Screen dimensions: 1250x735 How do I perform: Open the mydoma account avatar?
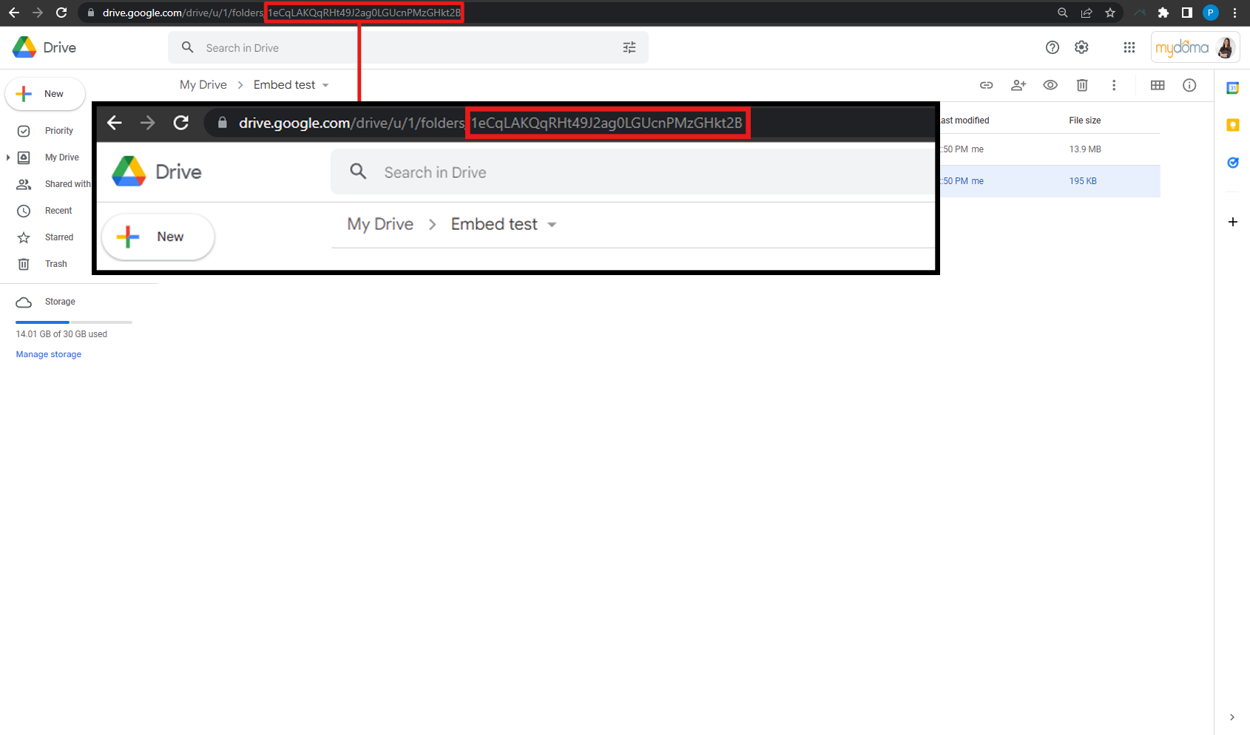(x=1226, y=48)
